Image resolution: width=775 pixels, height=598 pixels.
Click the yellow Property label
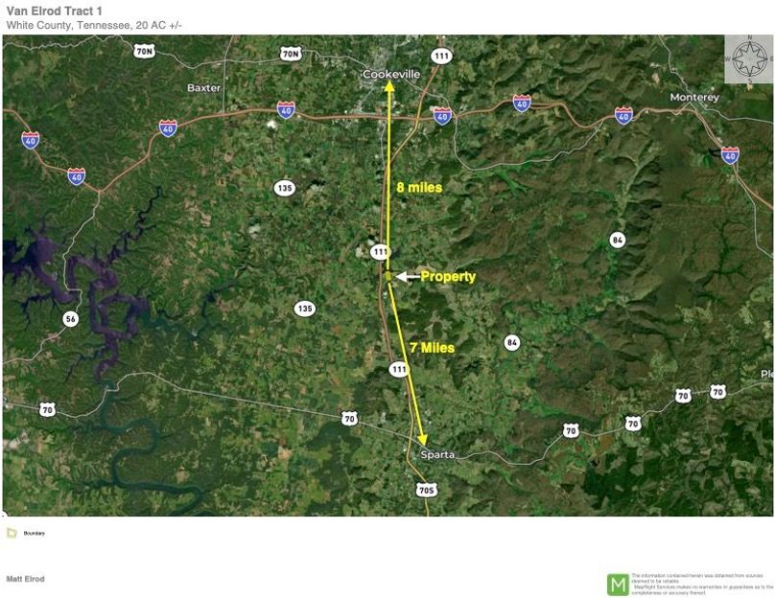(x=448, y=277)
